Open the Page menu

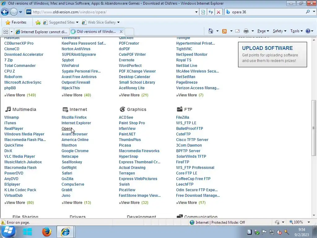coord(263,31)
